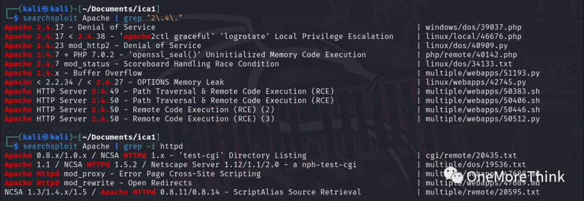This screenshot has width=584, height=201.
Task: Select the multiple/webapps/50383.sh path
Action: tap(483, 91)
